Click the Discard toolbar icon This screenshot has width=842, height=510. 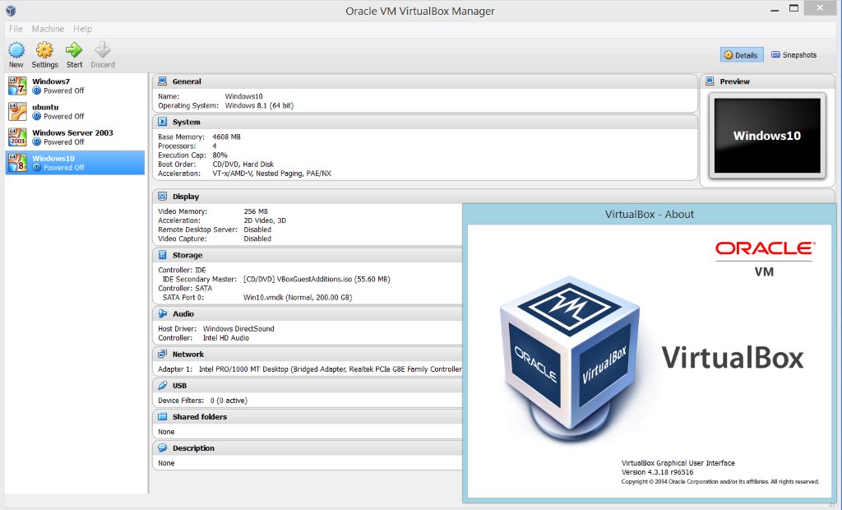coord(102,50)
